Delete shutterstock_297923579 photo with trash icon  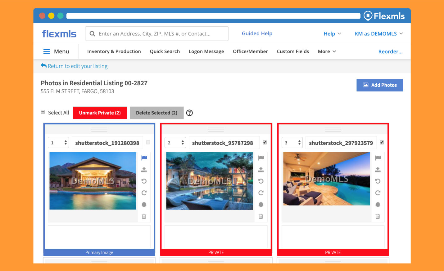coord(378,216)
